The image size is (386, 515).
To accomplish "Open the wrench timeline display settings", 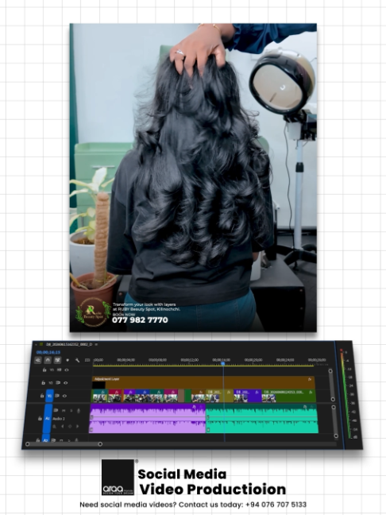I will coord(78,360).
